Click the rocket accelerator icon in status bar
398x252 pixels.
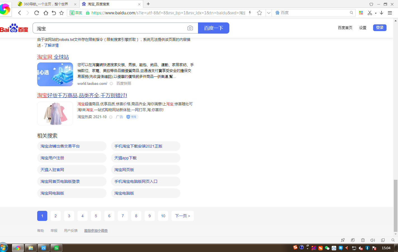[x=343, y=240]
